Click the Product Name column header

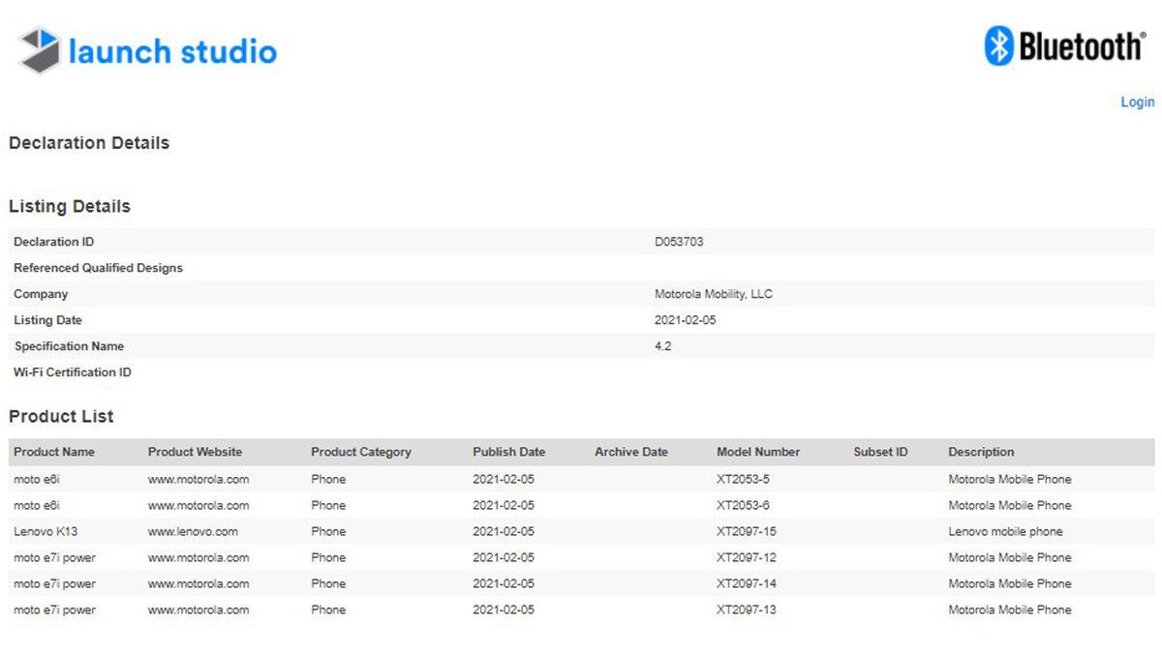(54, 452)
